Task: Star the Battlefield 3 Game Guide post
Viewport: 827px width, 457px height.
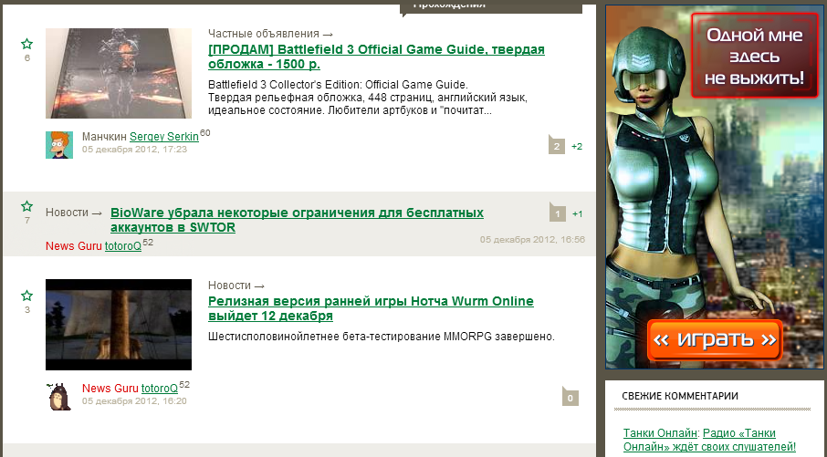Action: coord(26,44)
